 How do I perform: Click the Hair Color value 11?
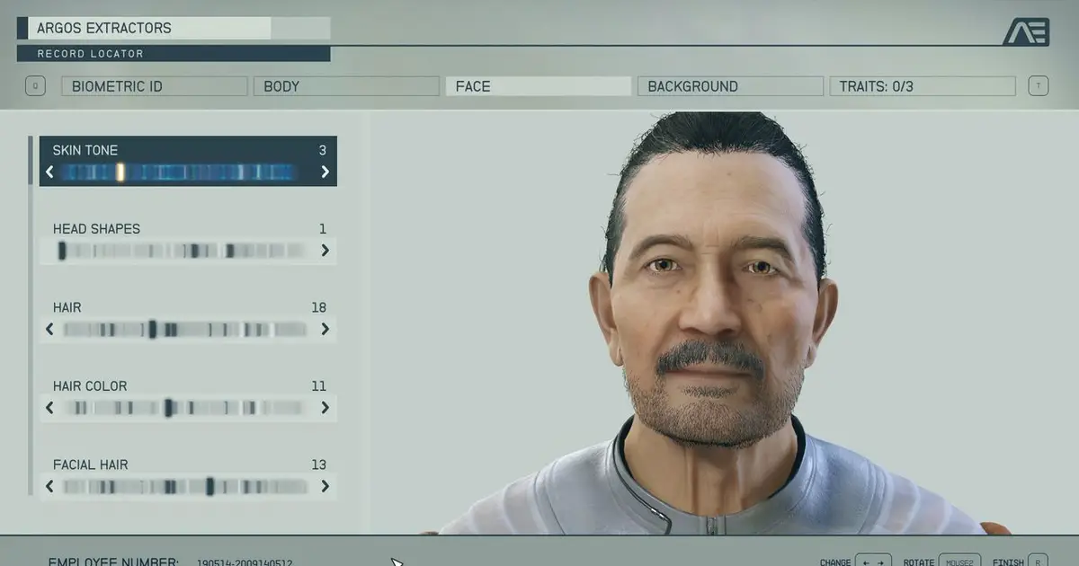coord(319,386)
